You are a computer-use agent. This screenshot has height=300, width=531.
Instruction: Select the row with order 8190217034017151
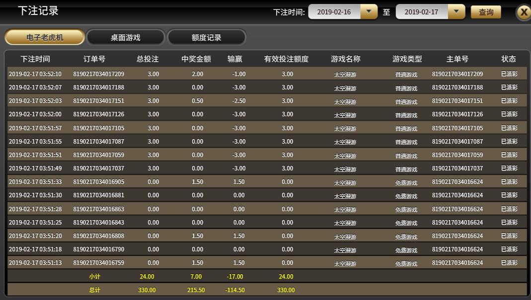tap(267, 100)
